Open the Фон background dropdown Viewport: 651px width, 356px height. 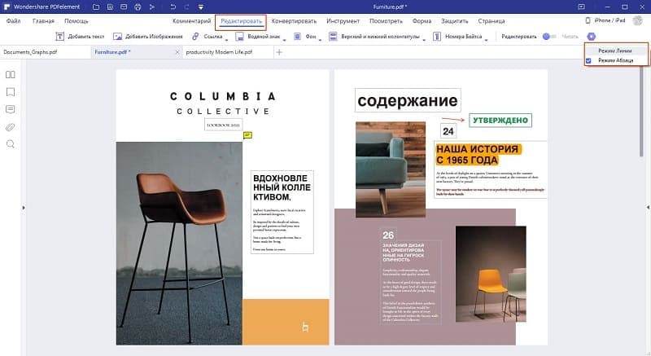(x=321, y=38)
